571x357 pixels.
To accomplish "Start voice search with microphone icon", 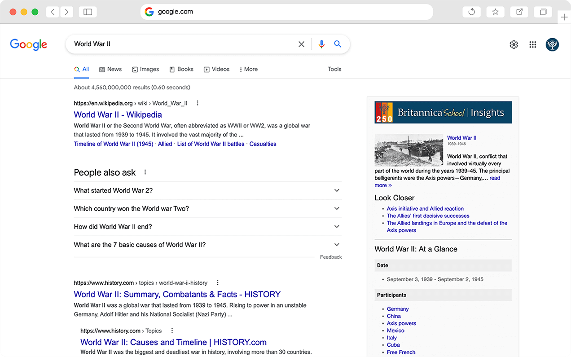I will click(321, 44).
